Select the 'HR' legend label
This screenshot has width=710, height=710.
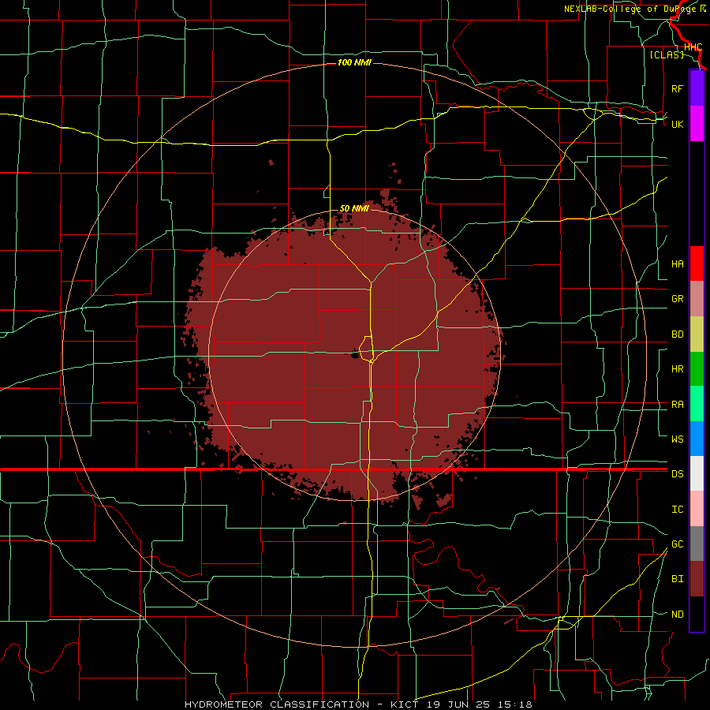677,369
